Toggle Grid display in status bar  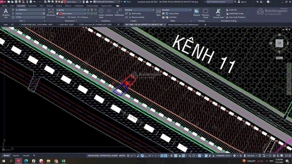(x=128, y=156)
